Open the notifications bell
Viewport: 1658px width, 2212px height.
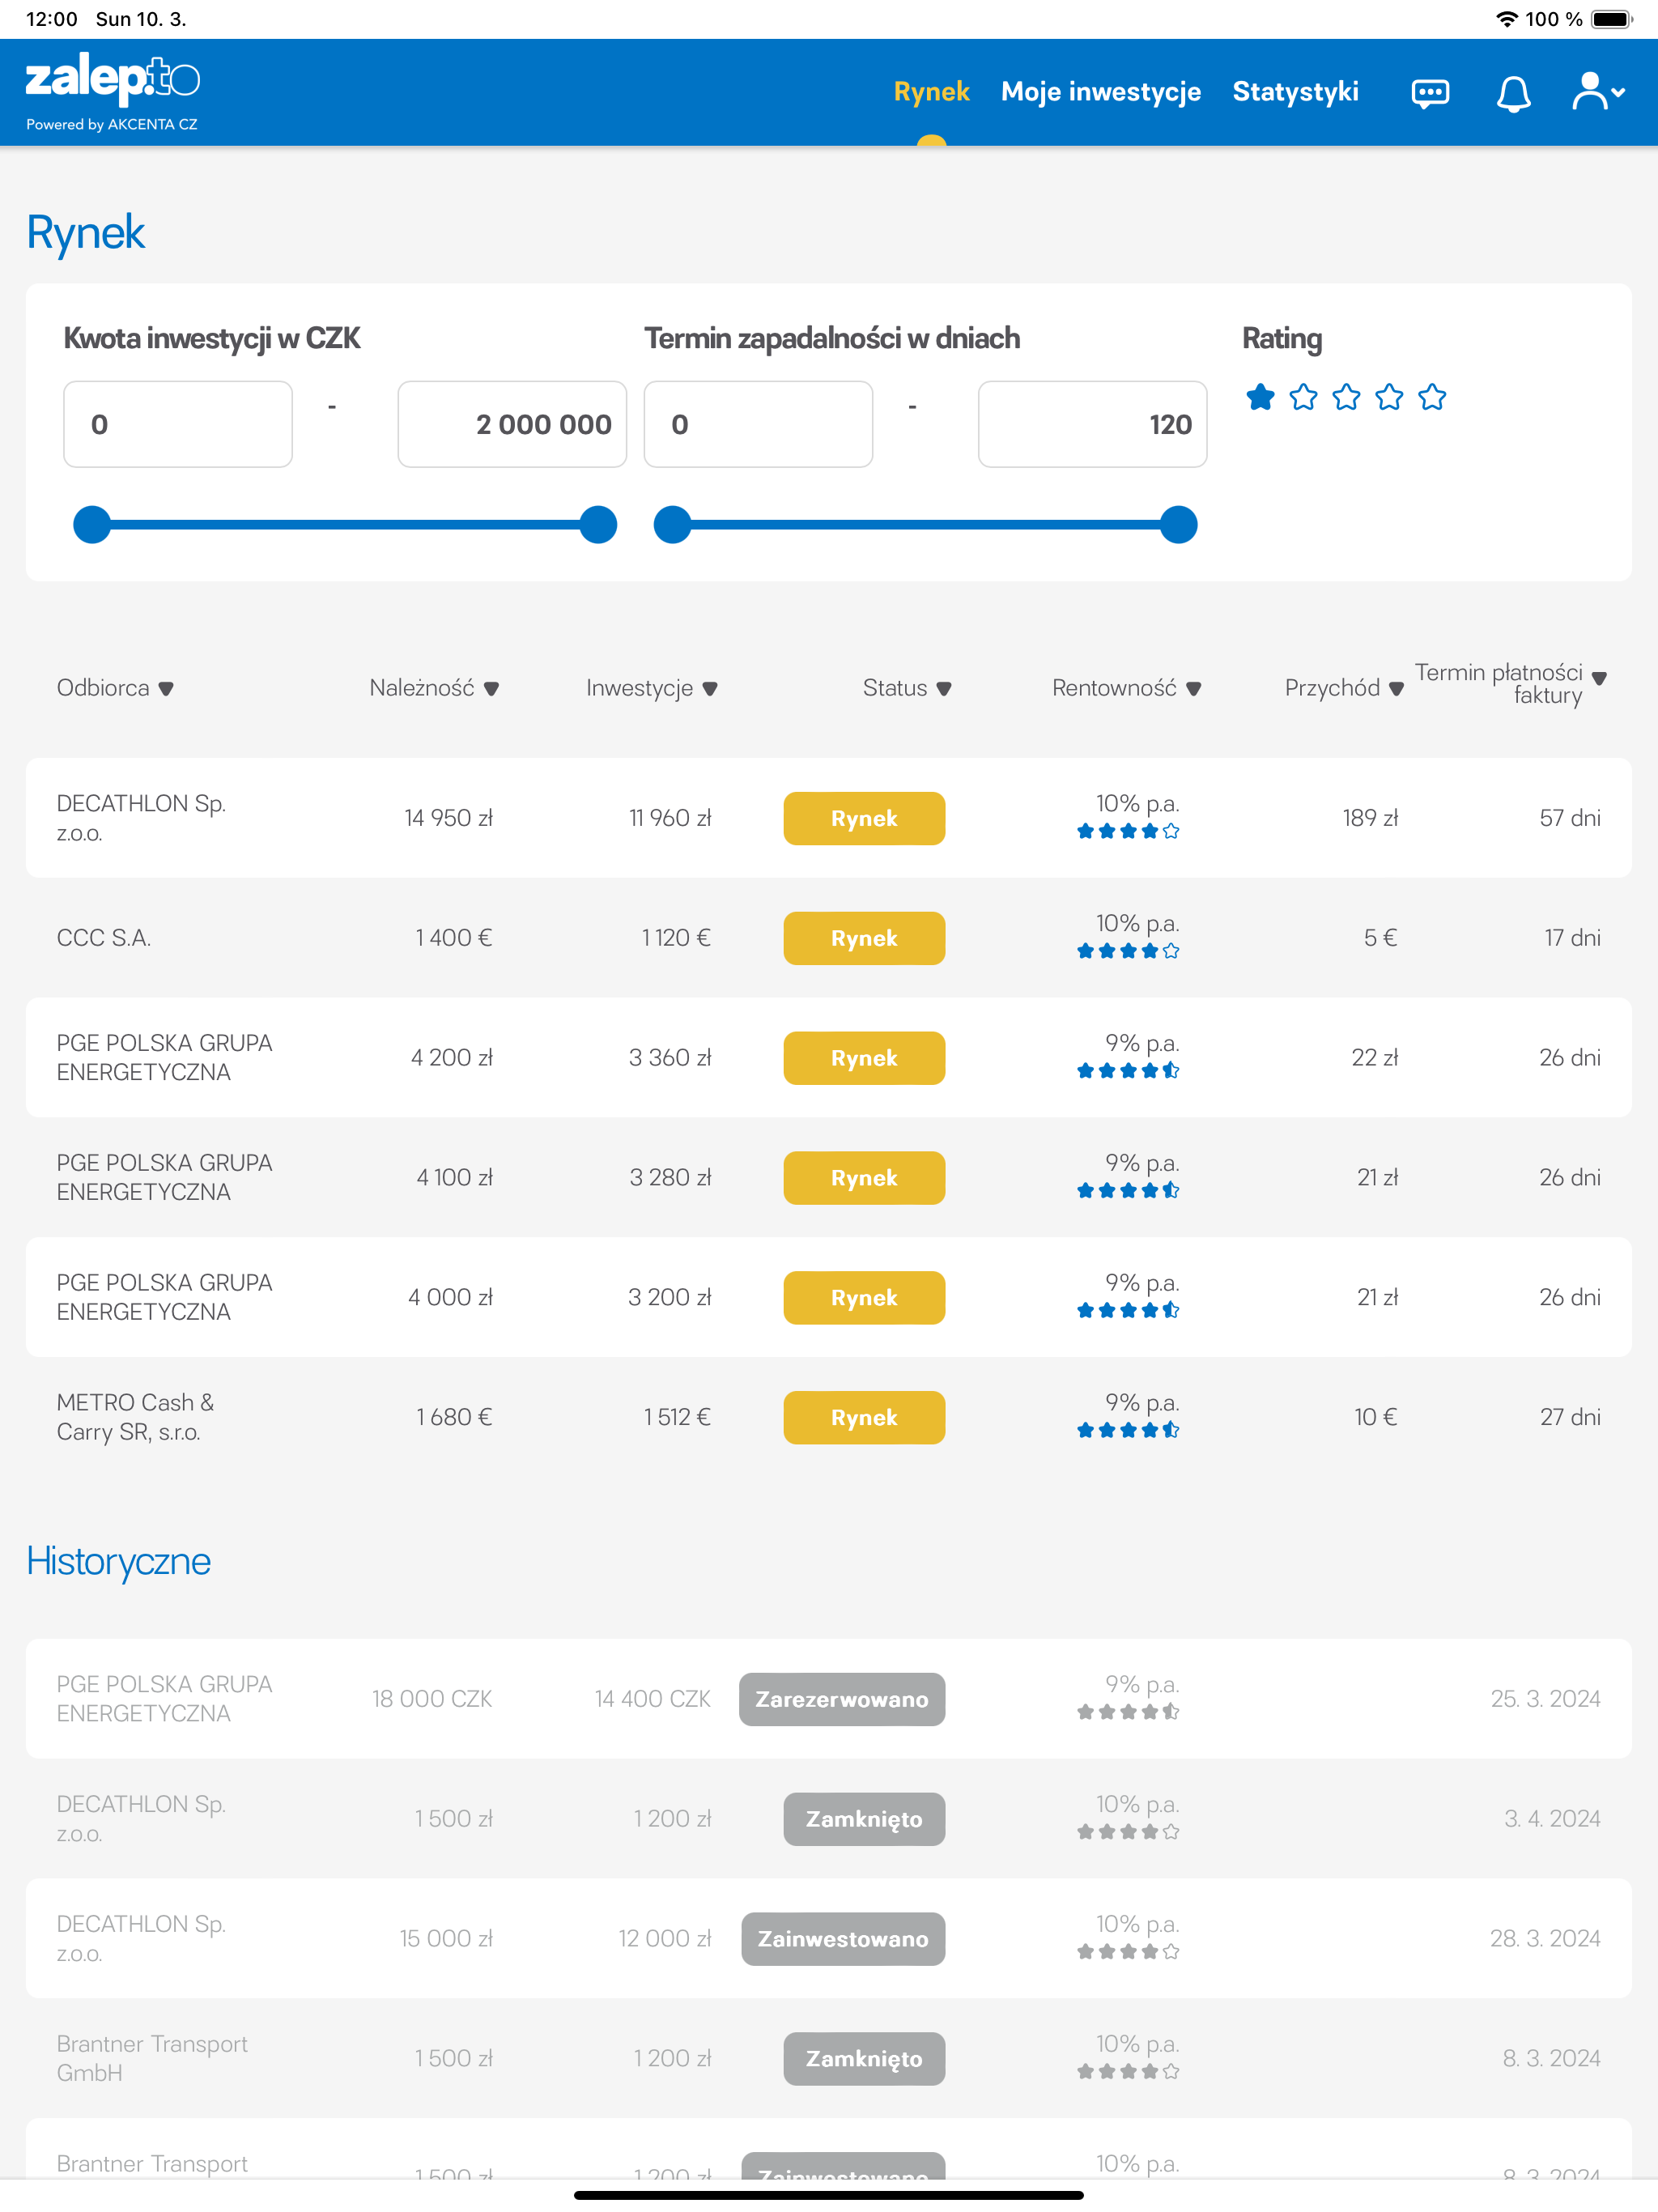tap(1513, 93)
